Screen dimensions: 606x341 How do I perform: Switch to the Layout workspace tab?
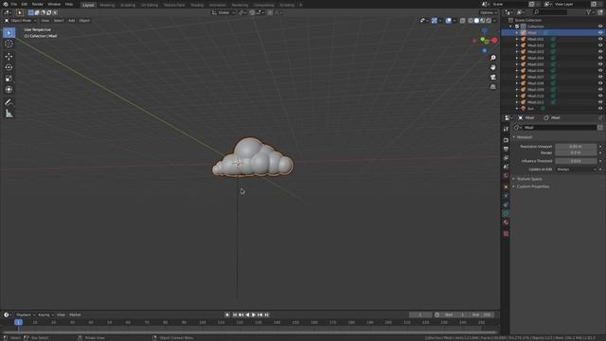pos(88,5)
